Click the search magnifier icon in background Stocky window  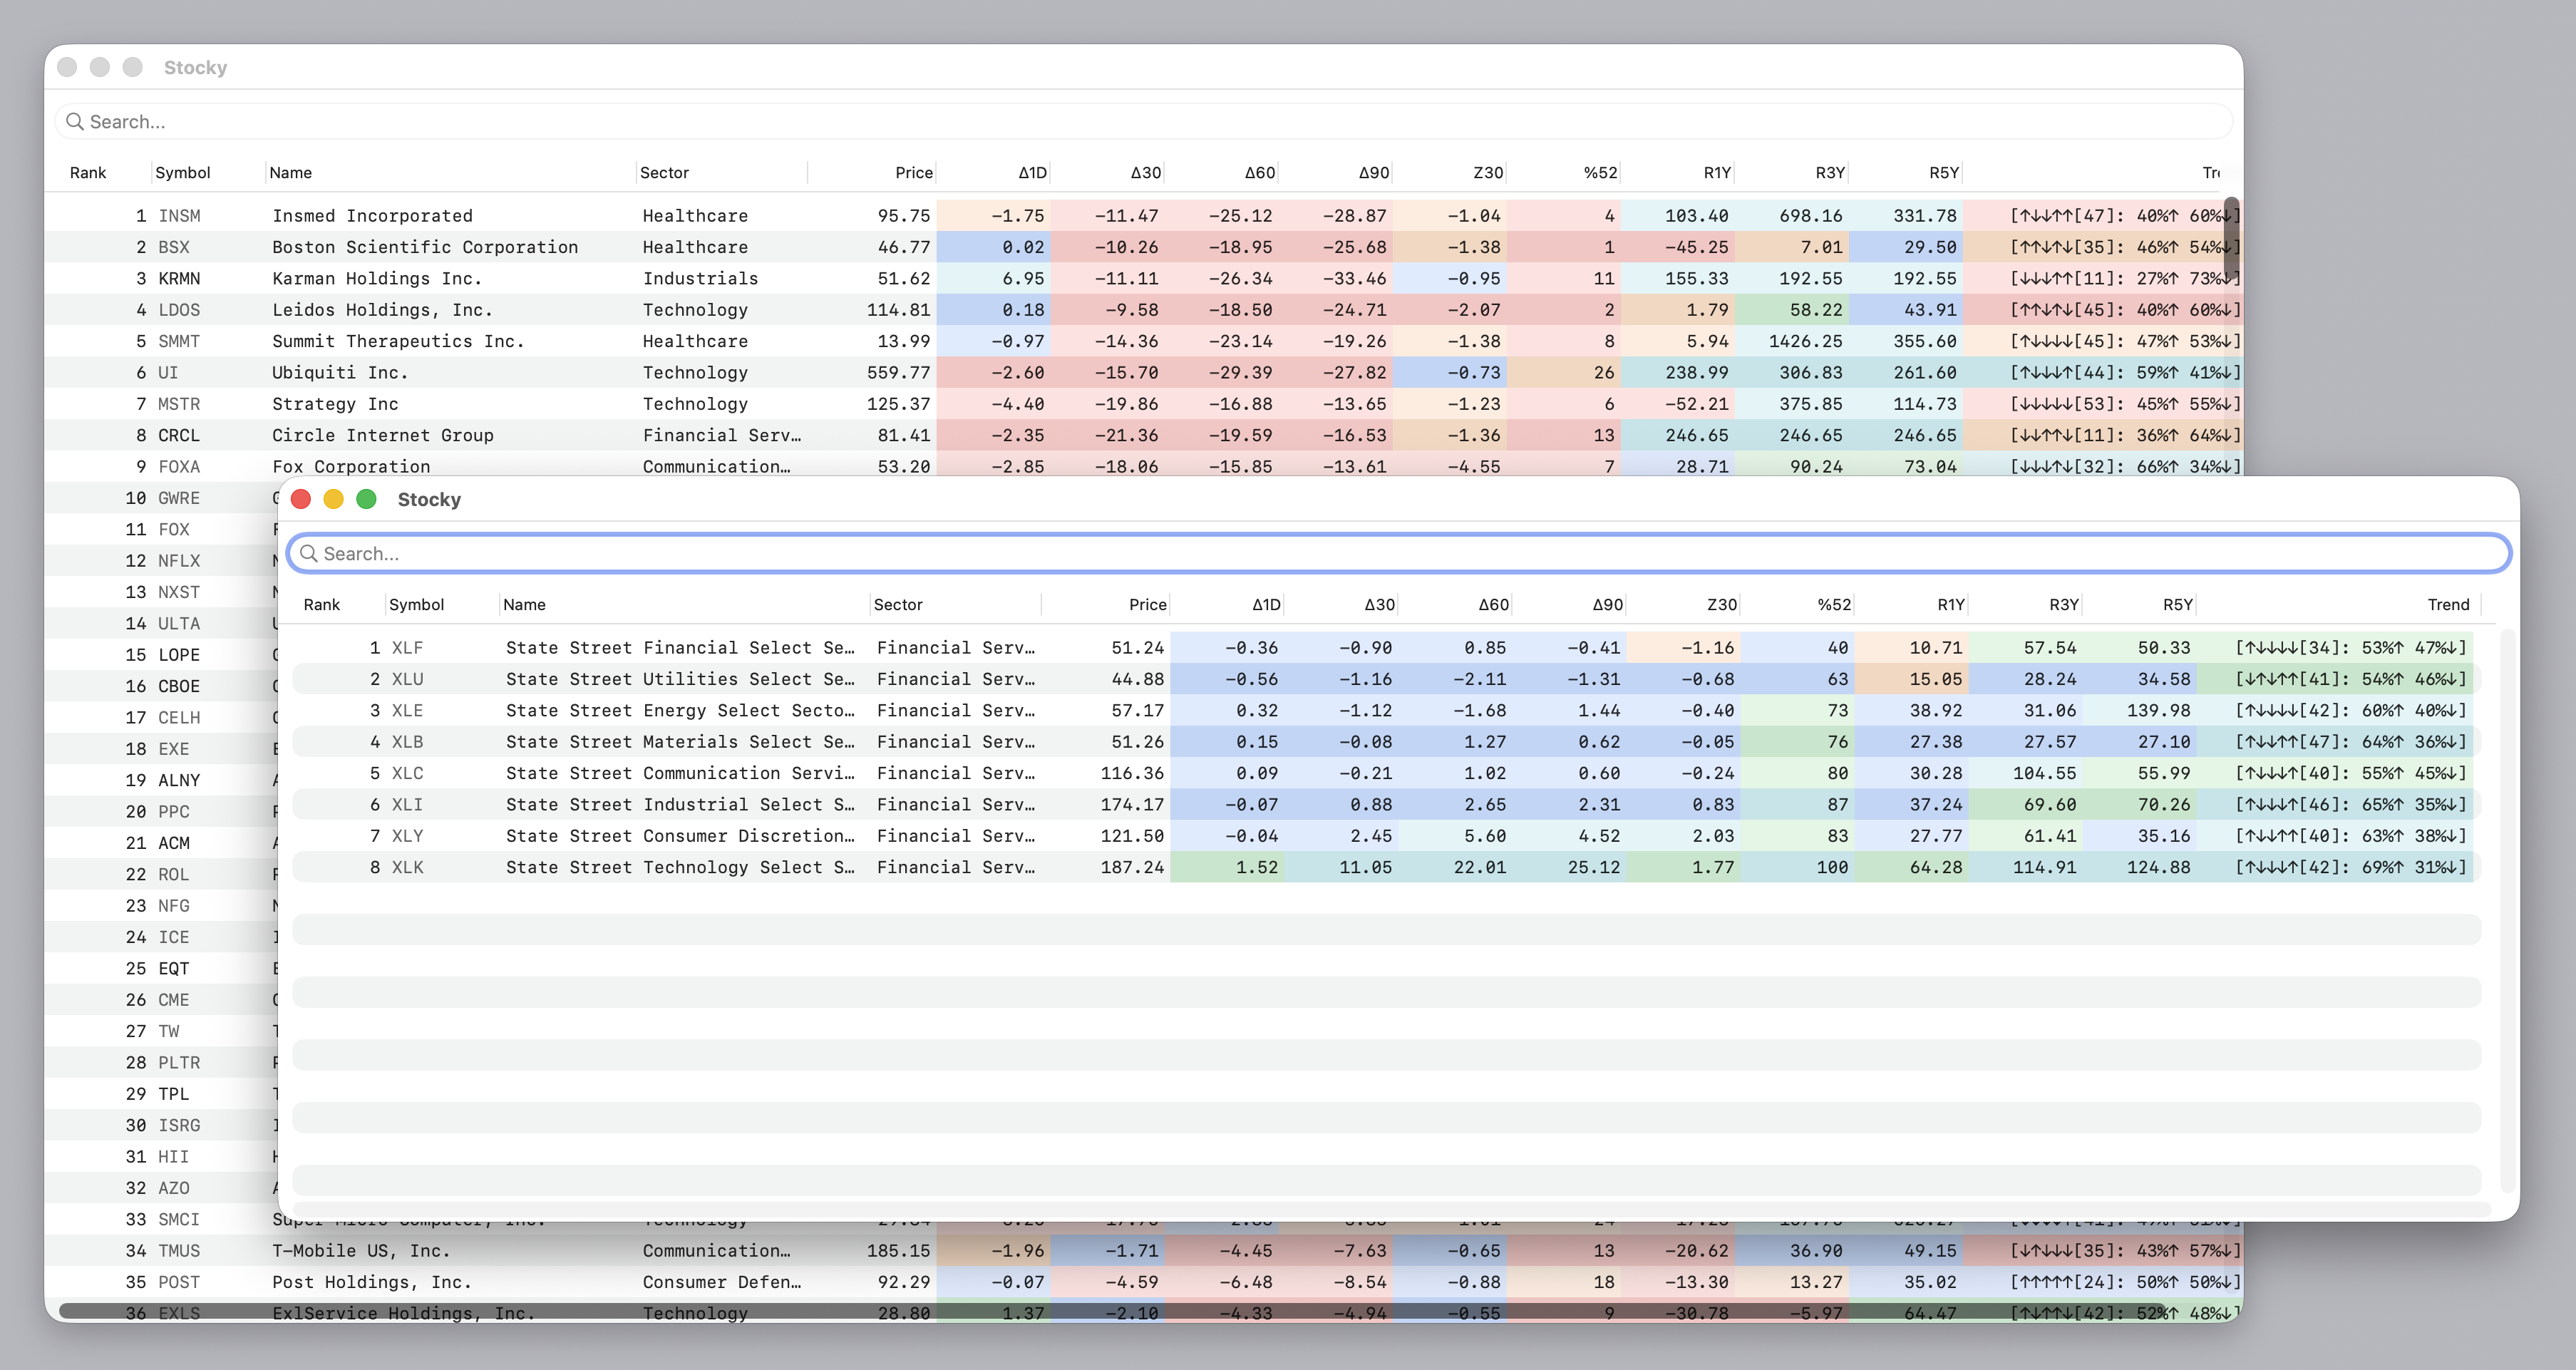pyautogui.click(x=75, y=121)
